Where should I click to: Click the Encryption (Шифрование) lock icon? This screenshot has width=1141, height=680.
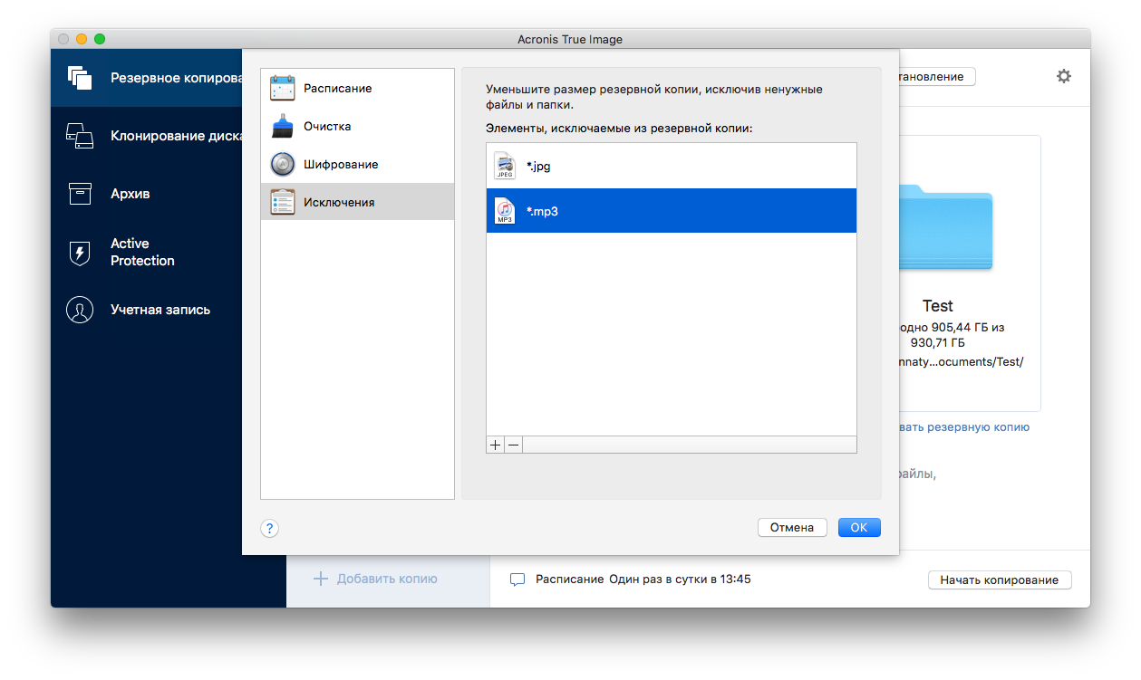[283, 165]
